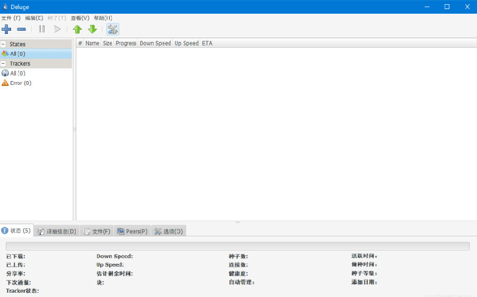Sort by Down Speed column header
Image resolution: width=477 pixels, height=297 pixels.
(155, 43)
